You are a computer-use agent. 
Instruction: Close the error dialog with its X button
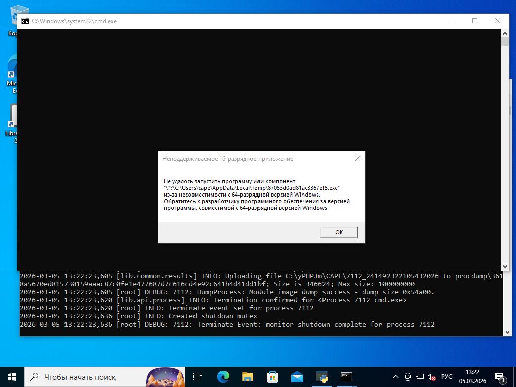[x=358, y=158]
